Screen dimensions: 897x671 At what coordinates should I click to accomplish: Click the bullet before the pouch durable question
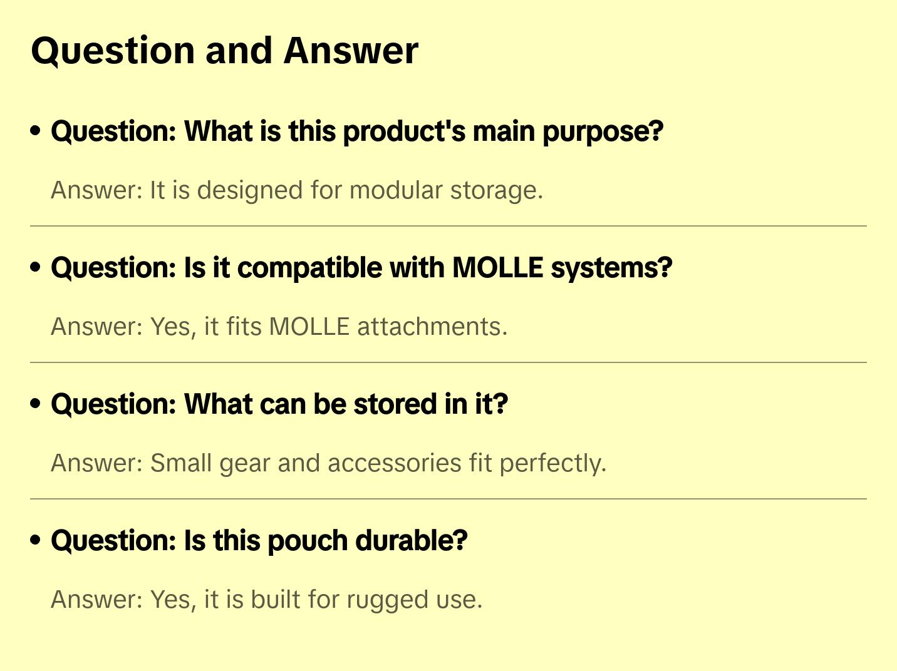tap(36, 540)
